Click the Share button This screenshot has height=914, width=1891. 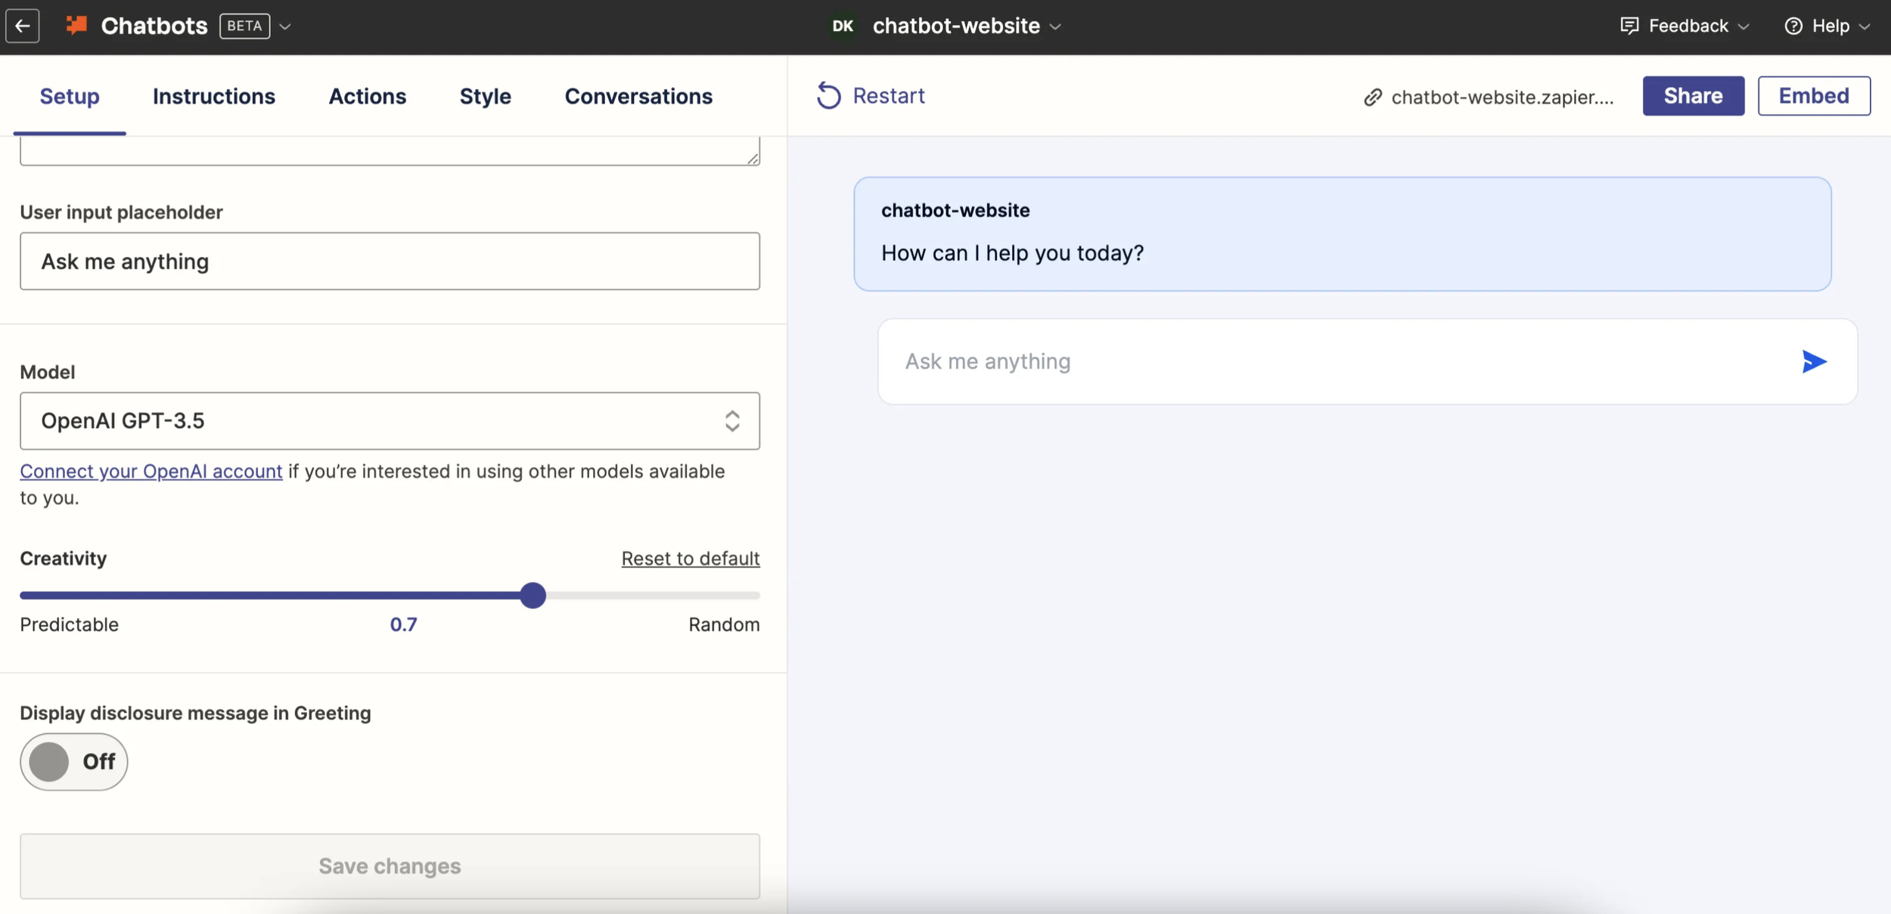pos(1693,96)
